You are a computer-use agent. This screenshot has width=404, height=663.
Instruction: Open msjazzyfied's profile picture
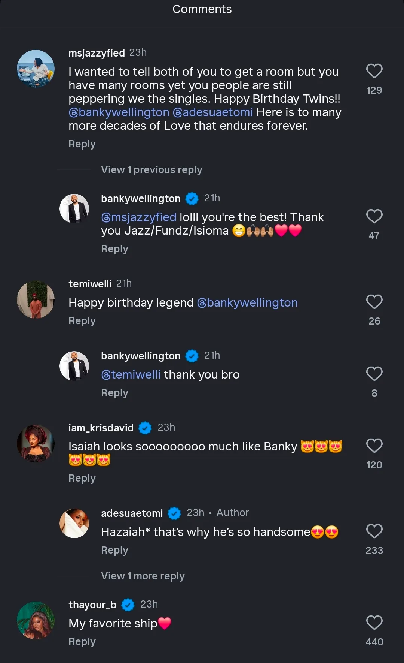pos(36,69)
